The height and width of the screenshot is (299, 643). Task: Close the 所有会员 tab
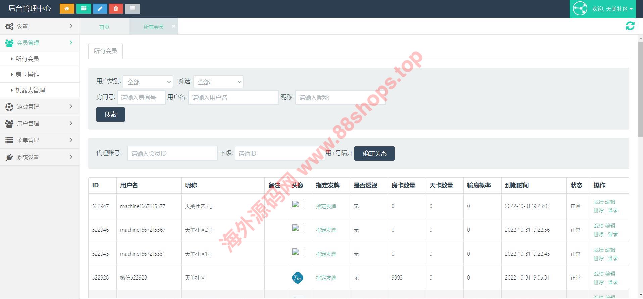(174, 26)
